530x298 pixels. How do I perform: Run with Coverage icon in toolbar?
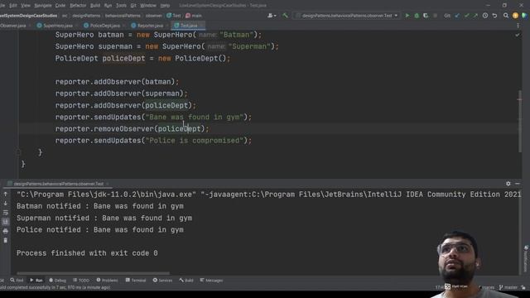tap(426, 16)
